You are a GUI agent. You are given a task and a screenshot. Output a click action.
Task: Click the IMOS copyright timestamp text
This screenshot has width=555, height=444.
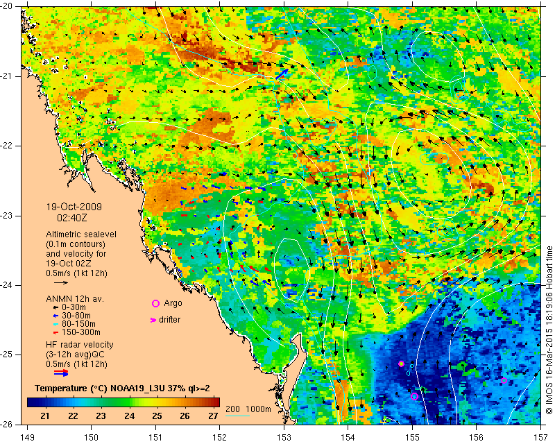[549, 331]
